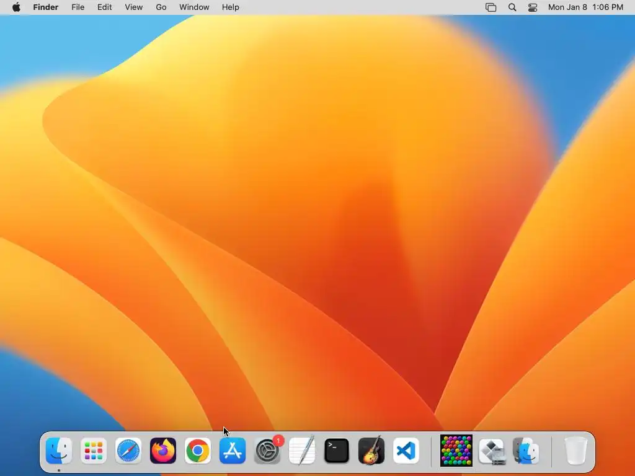The image size is (635, 476).
Task: Open the Help menu
Action: pos(231,7)
